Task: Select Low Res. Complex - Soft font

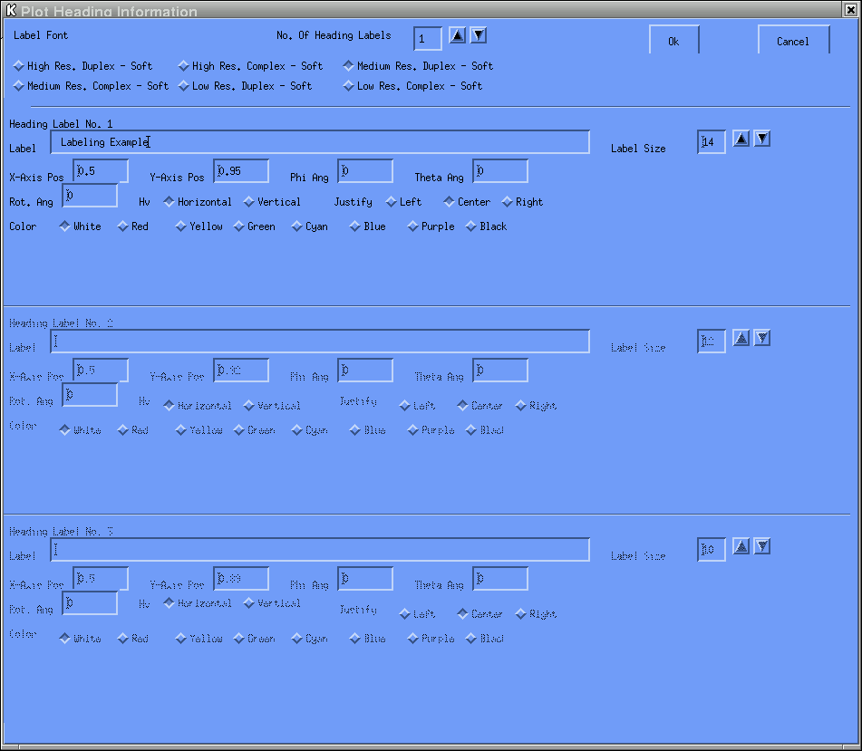Action: tap(412, 86)
